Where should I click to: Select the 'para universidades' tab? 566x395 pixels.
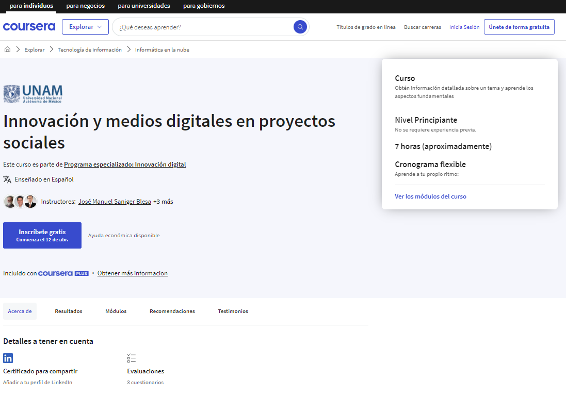144,6
